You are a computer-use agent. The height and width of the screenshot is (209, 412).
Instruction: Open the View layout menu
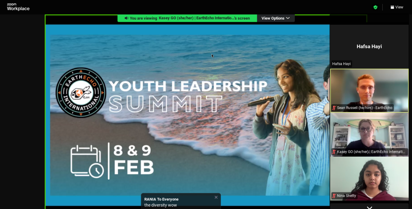point(397,7)
